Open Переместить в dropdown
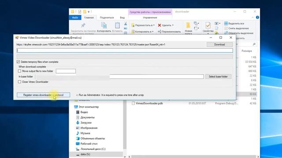The image size is (282, 158). point(143,25)
